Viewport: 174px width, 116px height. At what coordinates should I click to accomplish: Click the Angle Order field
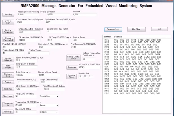(52, 82)
